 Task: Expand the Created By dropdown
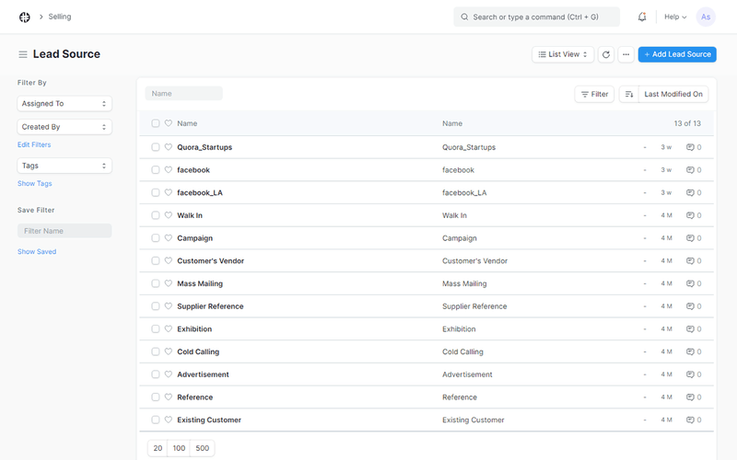coord(64,127)
